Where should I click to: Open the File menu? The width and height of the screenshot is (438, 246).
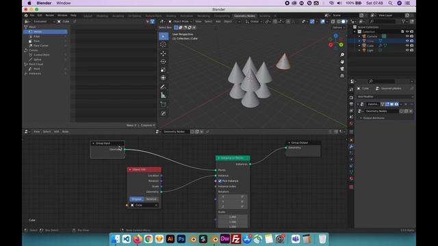(32, 15)
